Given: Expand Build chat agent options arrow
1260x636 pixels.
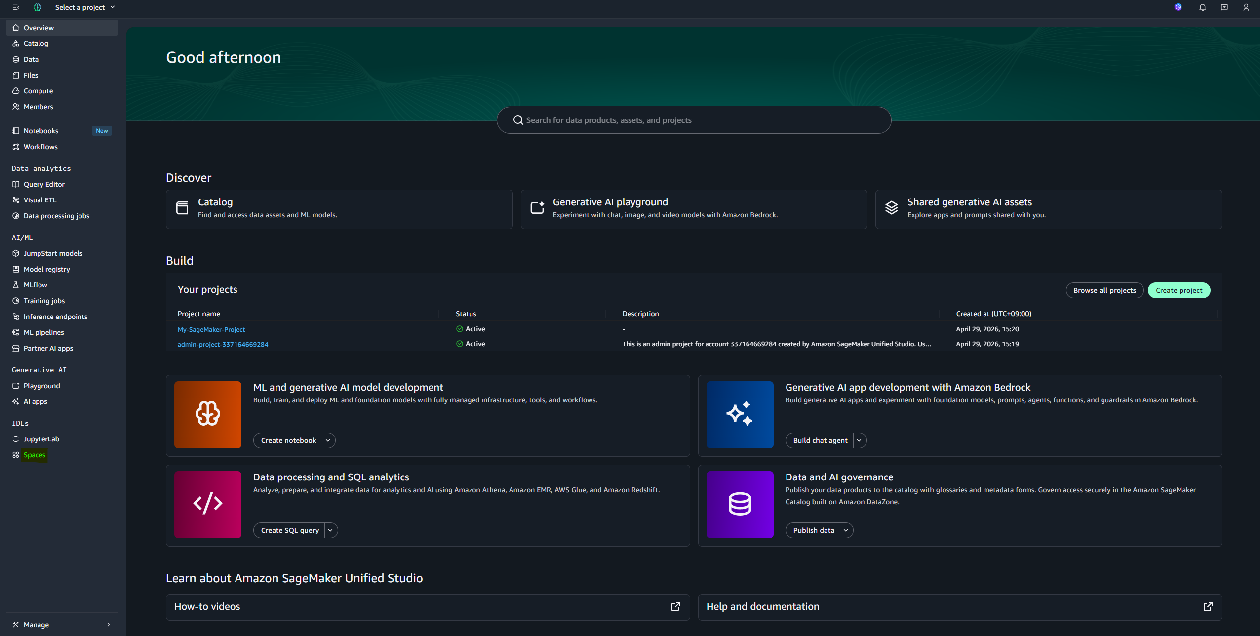Looking at the screenshot, I should tap(860, 440).
